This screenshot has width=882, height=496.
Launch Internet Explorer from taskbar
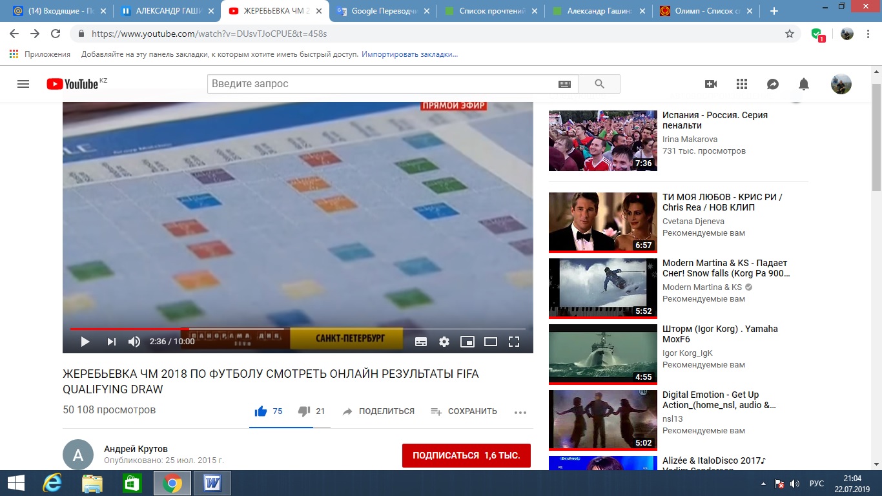(52, 483)
